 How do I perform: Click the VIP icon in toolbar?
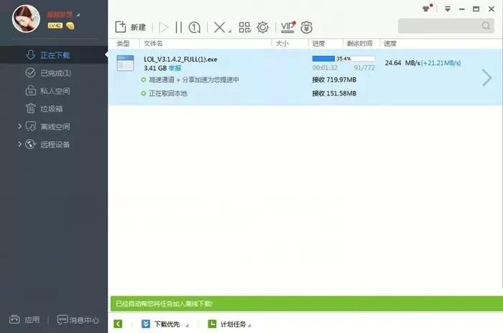click(x=287, y=27)
